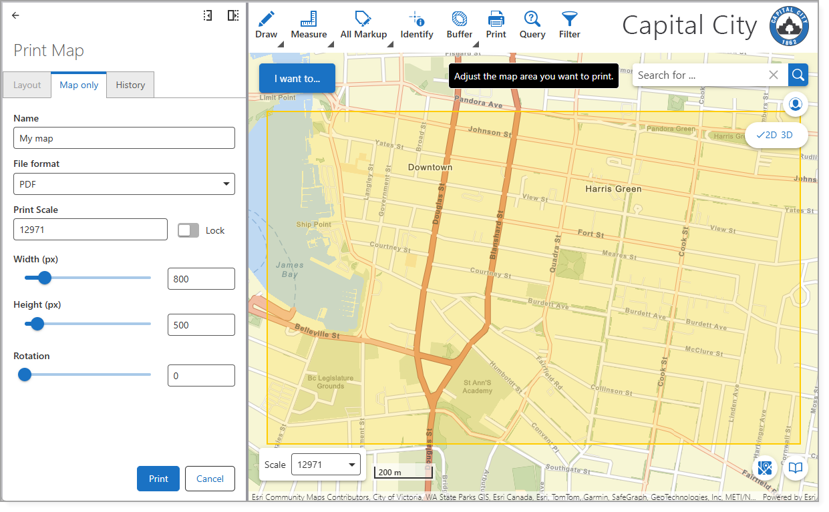
Task: Click the 'Harris Green' map label
Action: (x=613, y=189)
